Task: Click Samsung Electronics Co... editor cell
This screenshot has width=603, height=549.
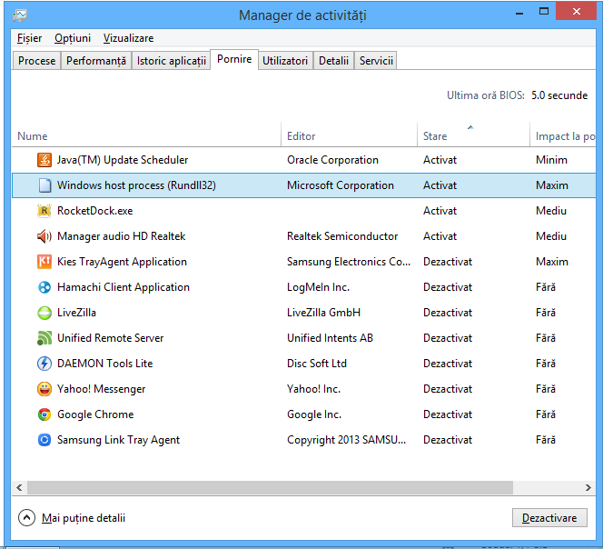Action: 349,262
